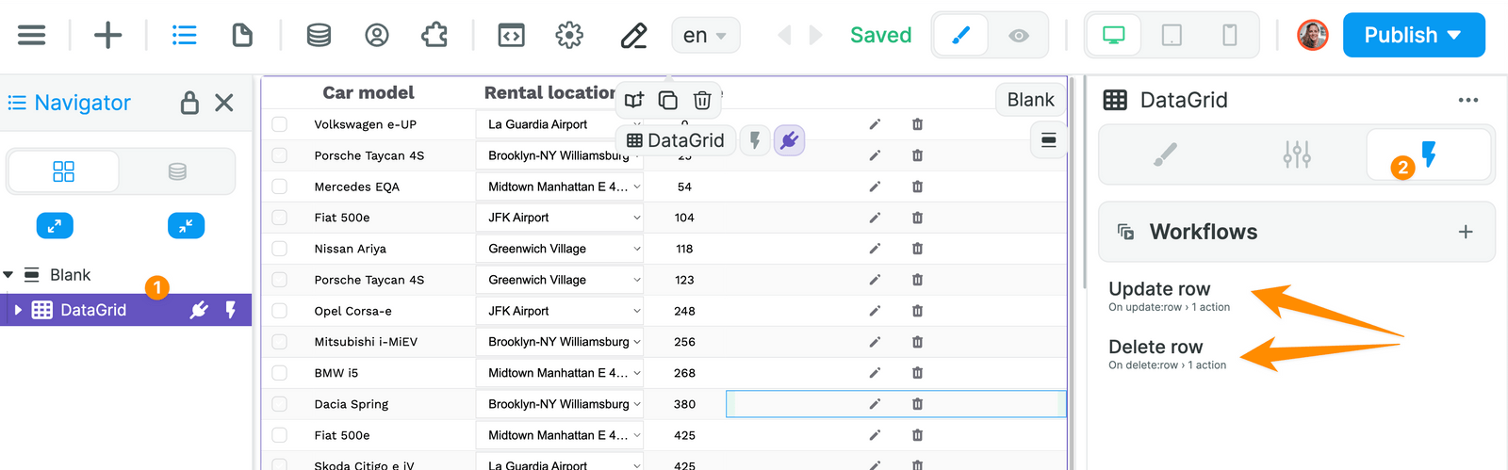Screen dimensions: 1508x470
Task: Open the user account circle icon
Action: tap(377, 36)
